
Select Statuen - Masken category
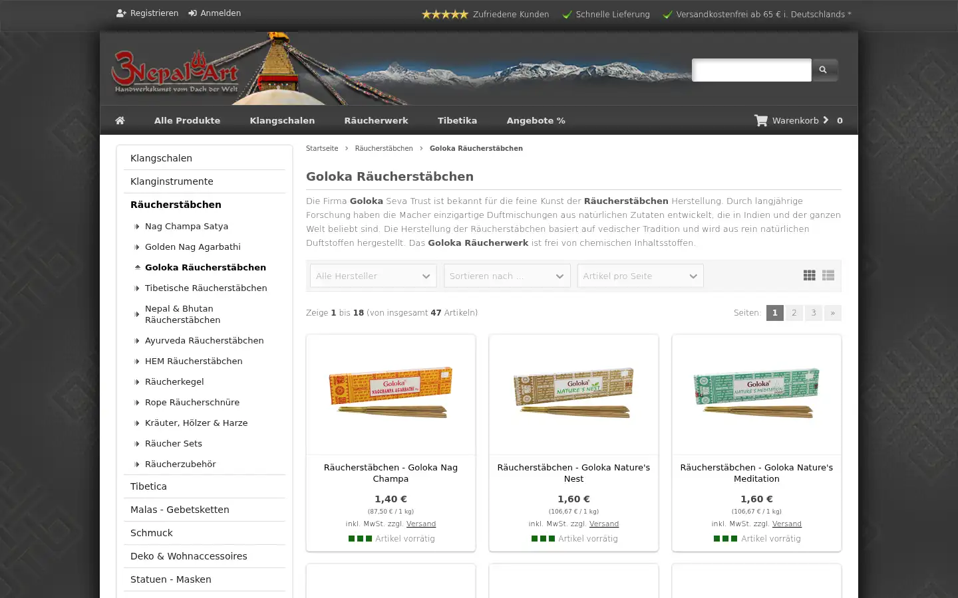coord(204,579)
